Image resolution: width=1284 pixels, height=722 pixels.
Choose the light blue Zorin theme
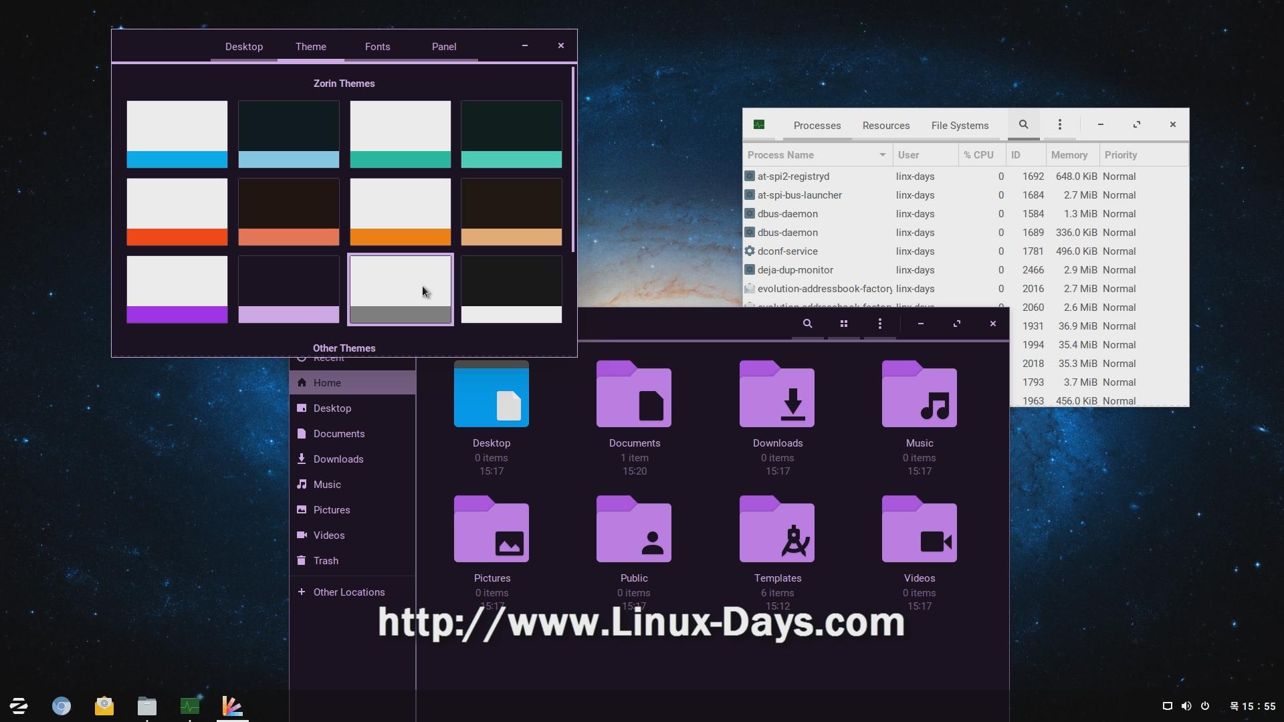[x=177, y=134]
